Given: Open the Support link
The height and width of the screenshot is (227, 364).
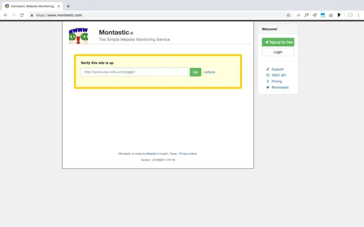Looking at the screenshot, I should coord(278,69).
